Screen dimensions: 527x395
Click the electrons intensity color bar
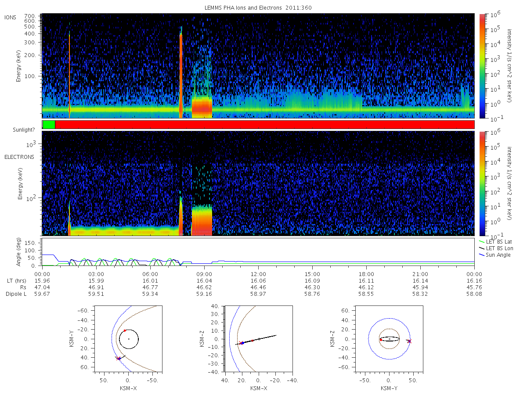[482, 183]
